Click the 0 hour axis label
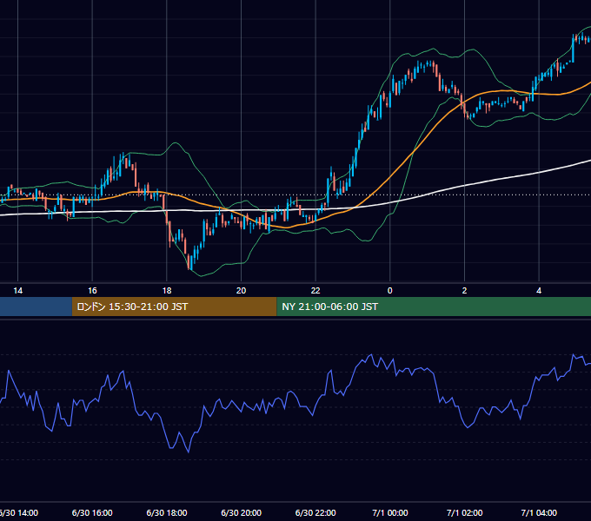The height and width of the screenshot is (521, 591). coord(389,291)
